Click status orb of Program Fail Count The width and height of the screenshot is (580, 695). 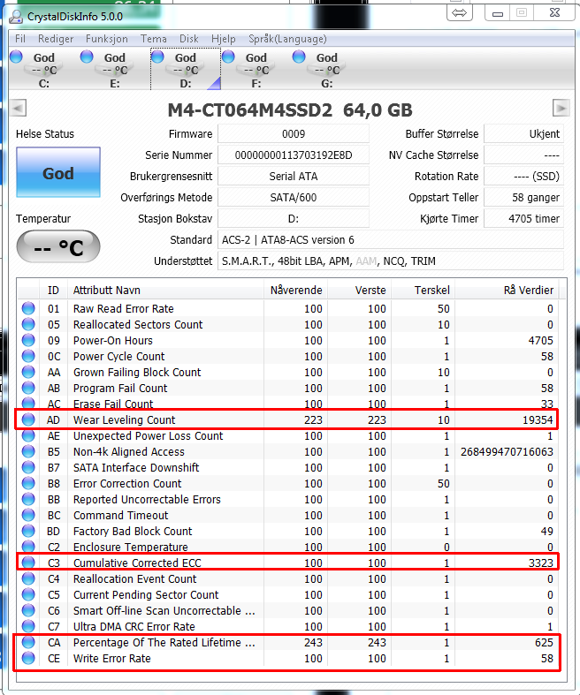click(28, 389)
